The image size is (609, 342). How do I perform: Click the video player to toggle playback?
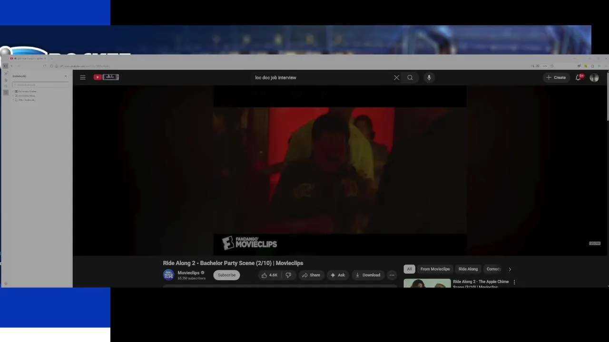coord(340,170)
